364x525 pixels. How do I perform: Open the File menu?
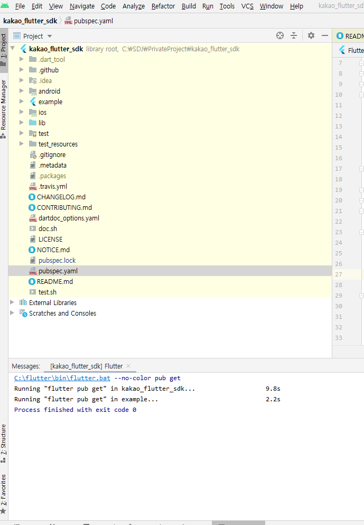pos(20,6)
